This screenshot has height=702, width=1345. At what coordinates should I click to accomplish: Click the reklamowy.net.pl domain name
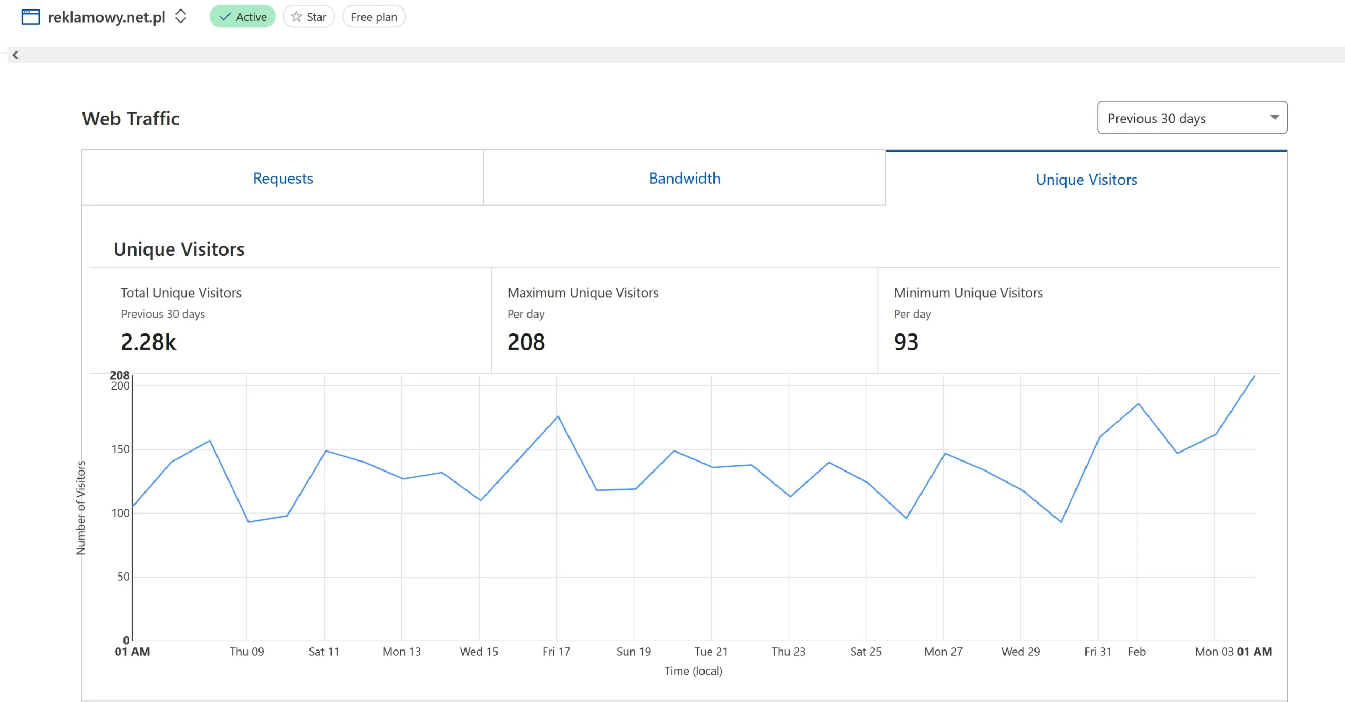(x=107, y=17)
